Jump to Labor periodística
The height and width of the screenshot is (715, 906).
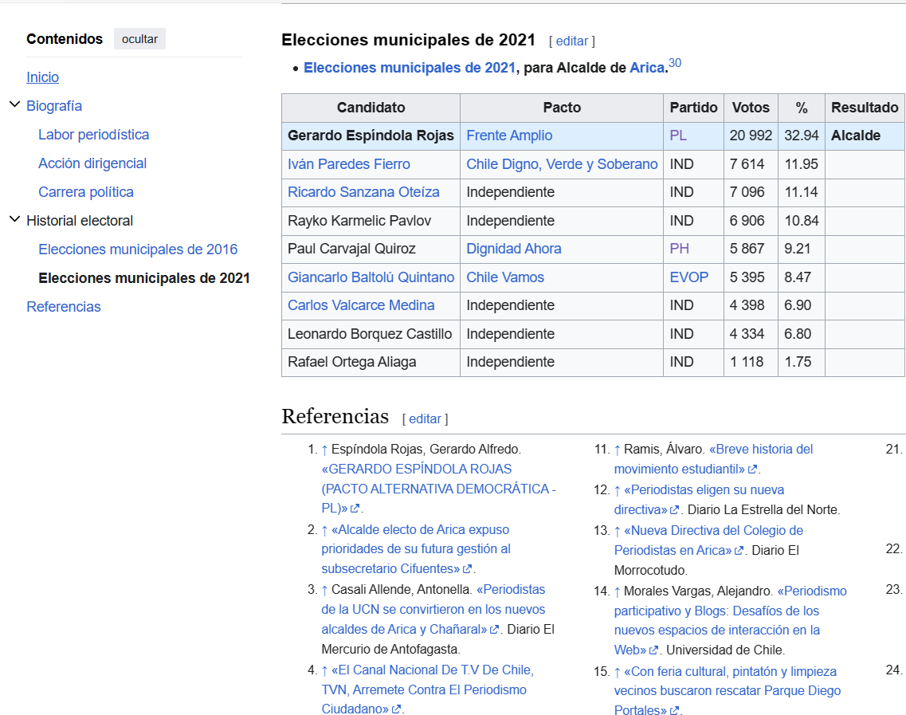pos(93,135)
